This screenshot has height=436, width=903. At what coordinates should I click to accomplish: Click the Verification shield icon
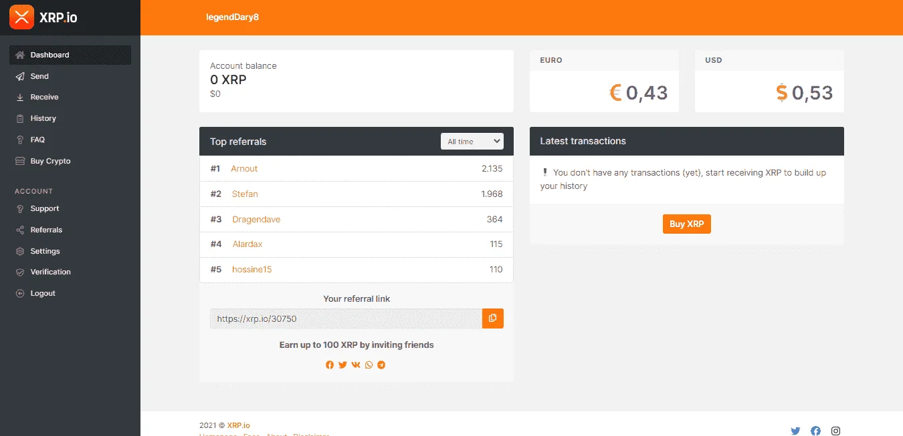pyautogui.click(x=20, y=272)
